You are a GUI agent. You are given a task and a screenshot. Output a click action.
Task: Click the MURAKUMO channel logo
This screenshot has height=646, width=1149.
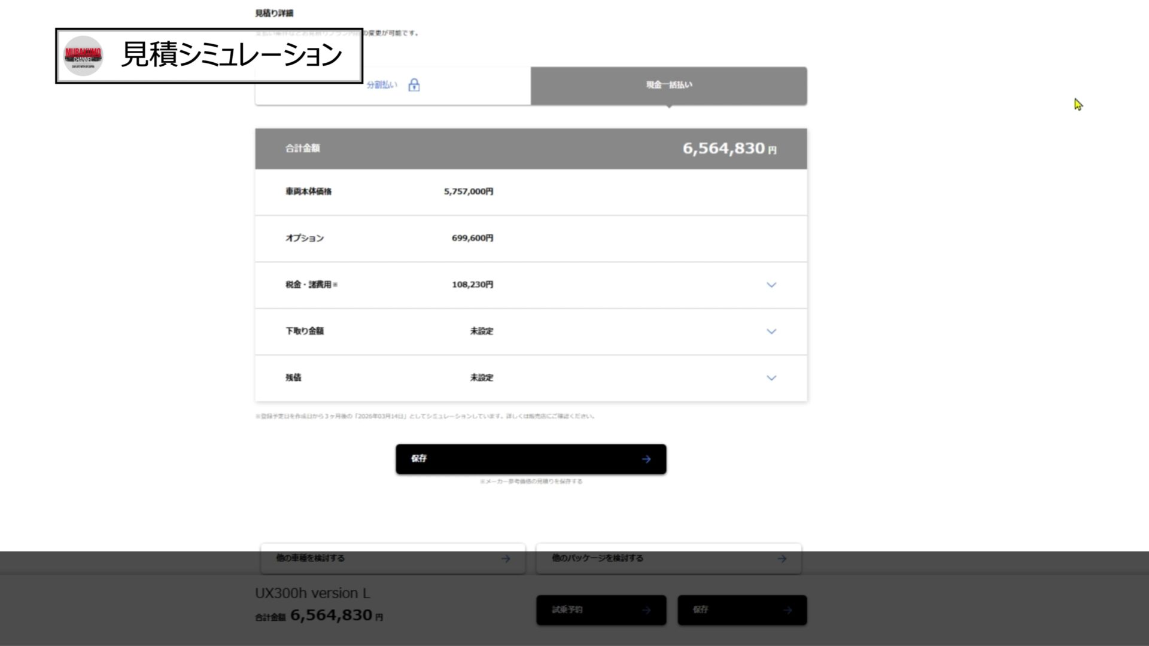point(83,56)
